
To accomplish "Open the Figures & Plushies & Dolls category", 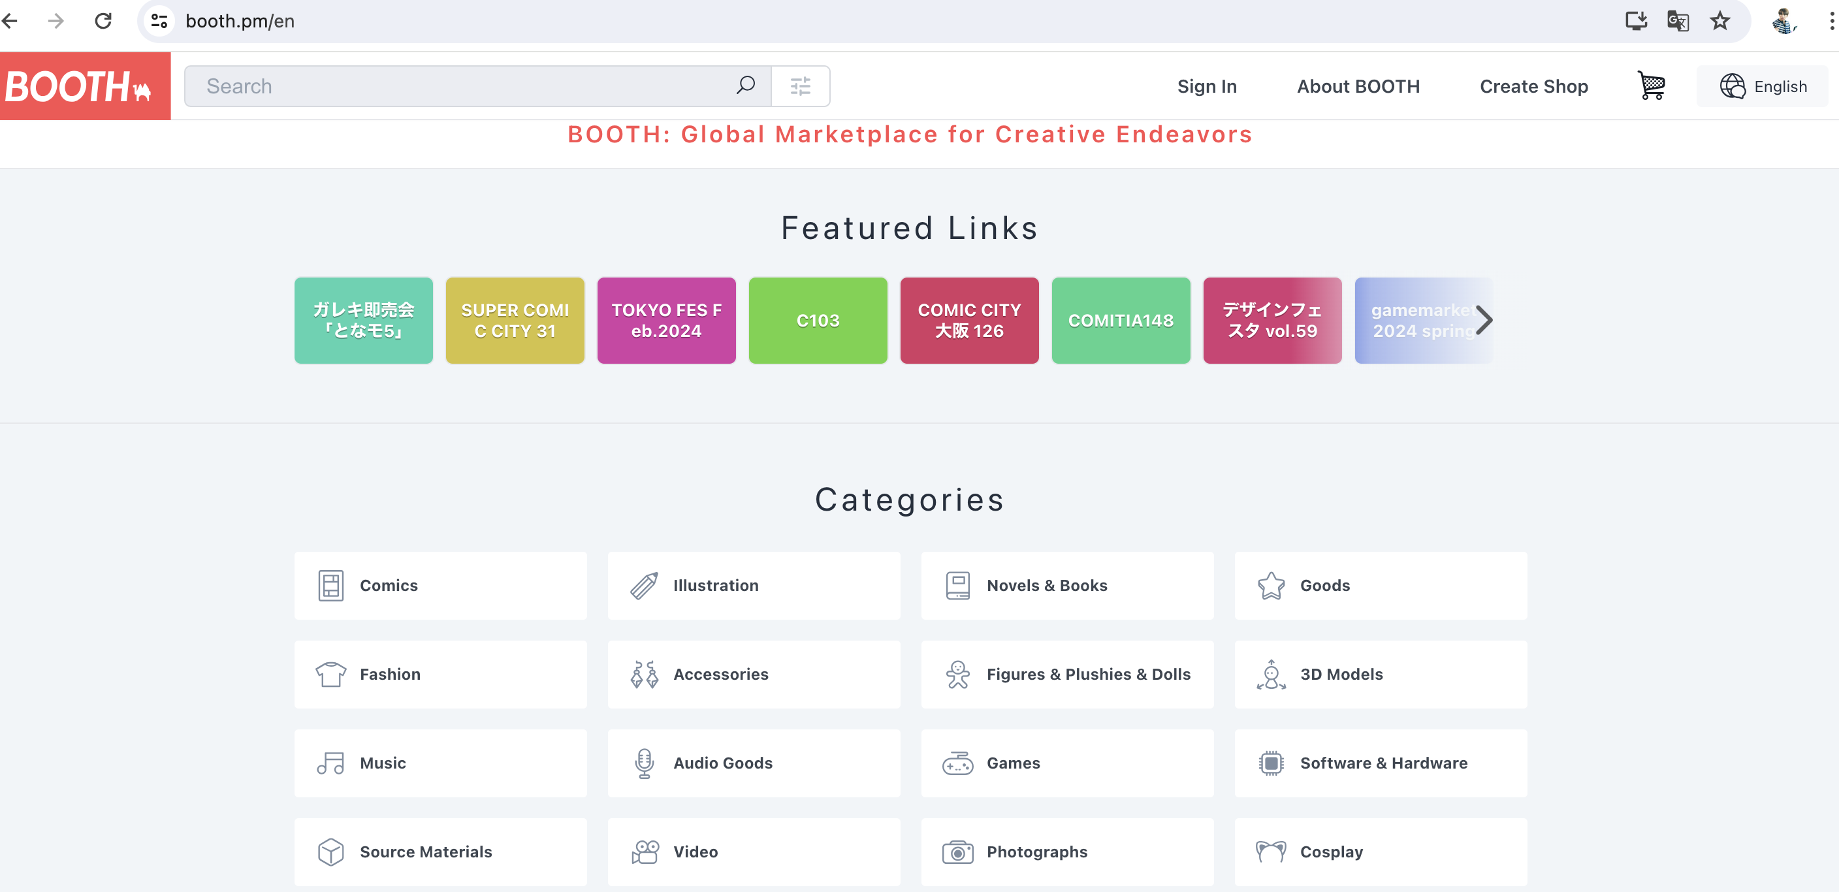I will coord(1067,675).
